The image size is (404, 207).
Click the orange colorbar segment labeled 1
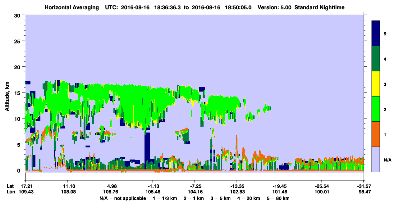pyautogui.click(x=376, y=134)
